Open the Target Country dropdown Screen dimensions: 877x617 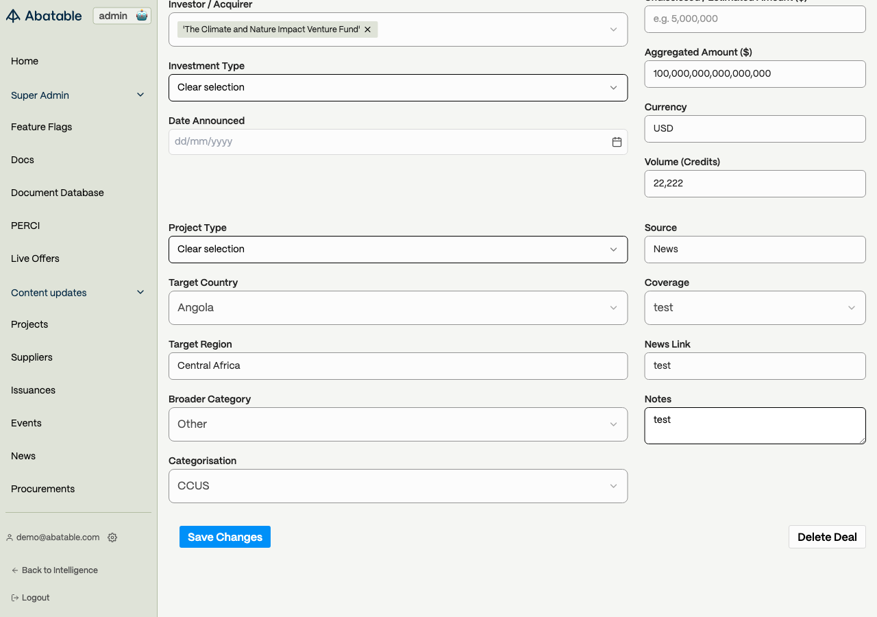398,308
